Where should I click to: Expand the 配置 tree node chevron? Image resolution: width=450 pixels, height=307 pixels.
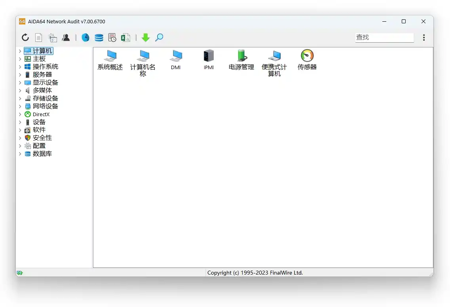tap(20, 146)
